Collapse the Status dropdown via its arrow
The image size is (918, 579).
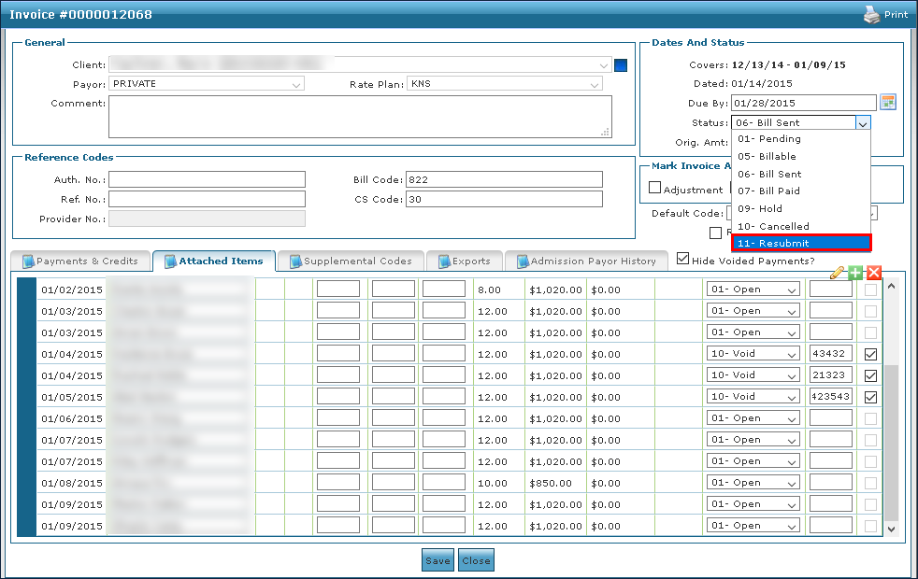863,122
